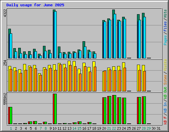Click day 28 on the x-axis

coord(144,128)
